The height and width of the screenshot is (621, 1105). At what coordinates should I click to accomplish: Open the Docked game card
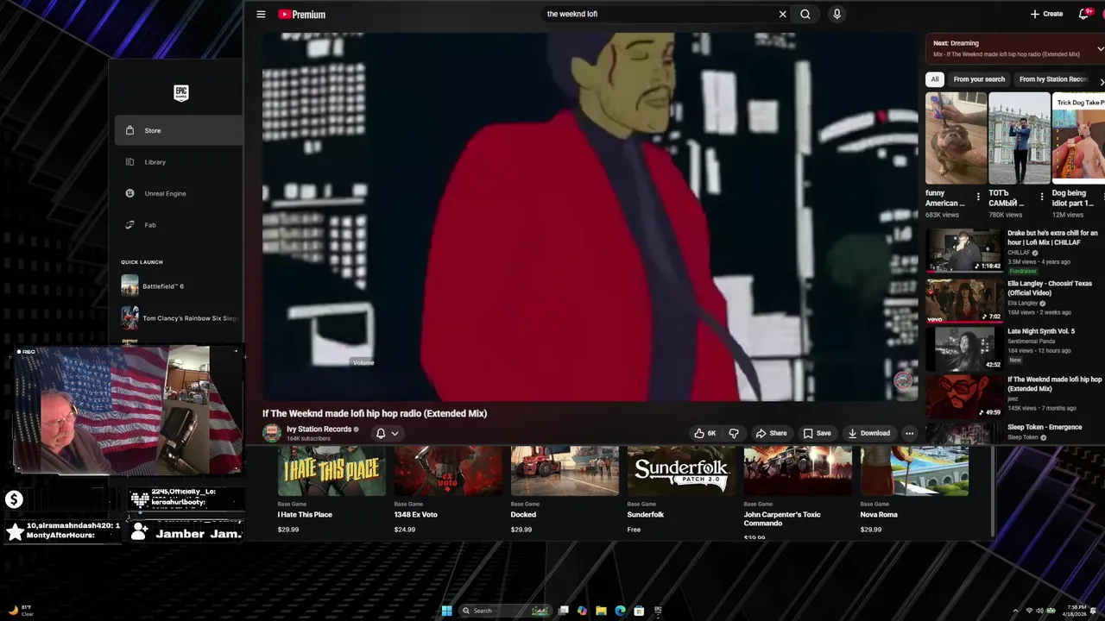[565, 489]
